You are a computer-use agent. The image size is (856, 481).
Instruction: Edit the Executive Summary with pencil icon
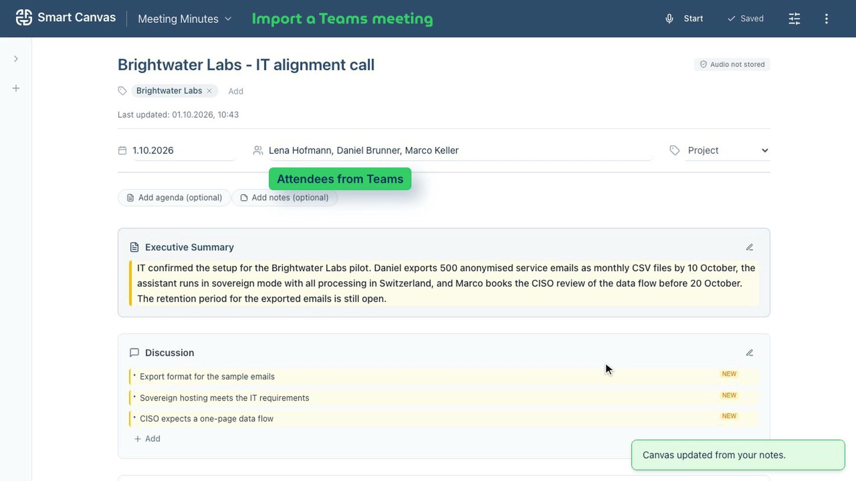749,247
